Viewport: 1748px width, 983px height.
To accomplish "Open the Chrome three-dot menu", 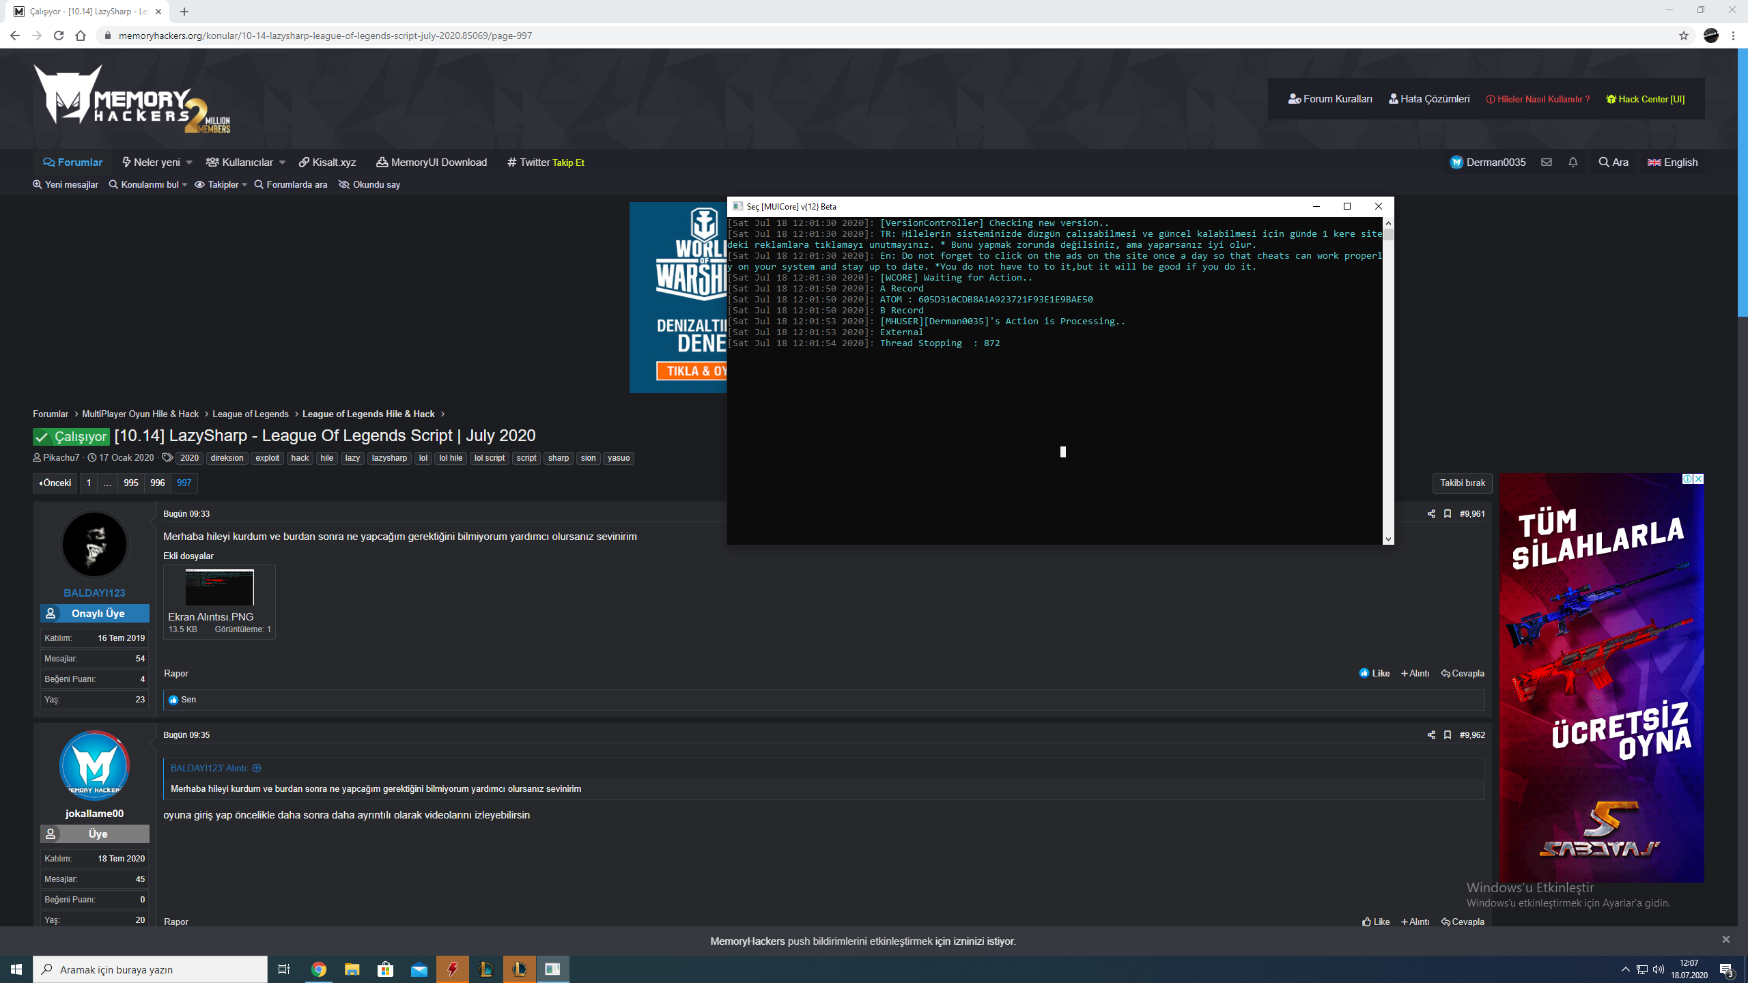I will (x=1734, y=35).
